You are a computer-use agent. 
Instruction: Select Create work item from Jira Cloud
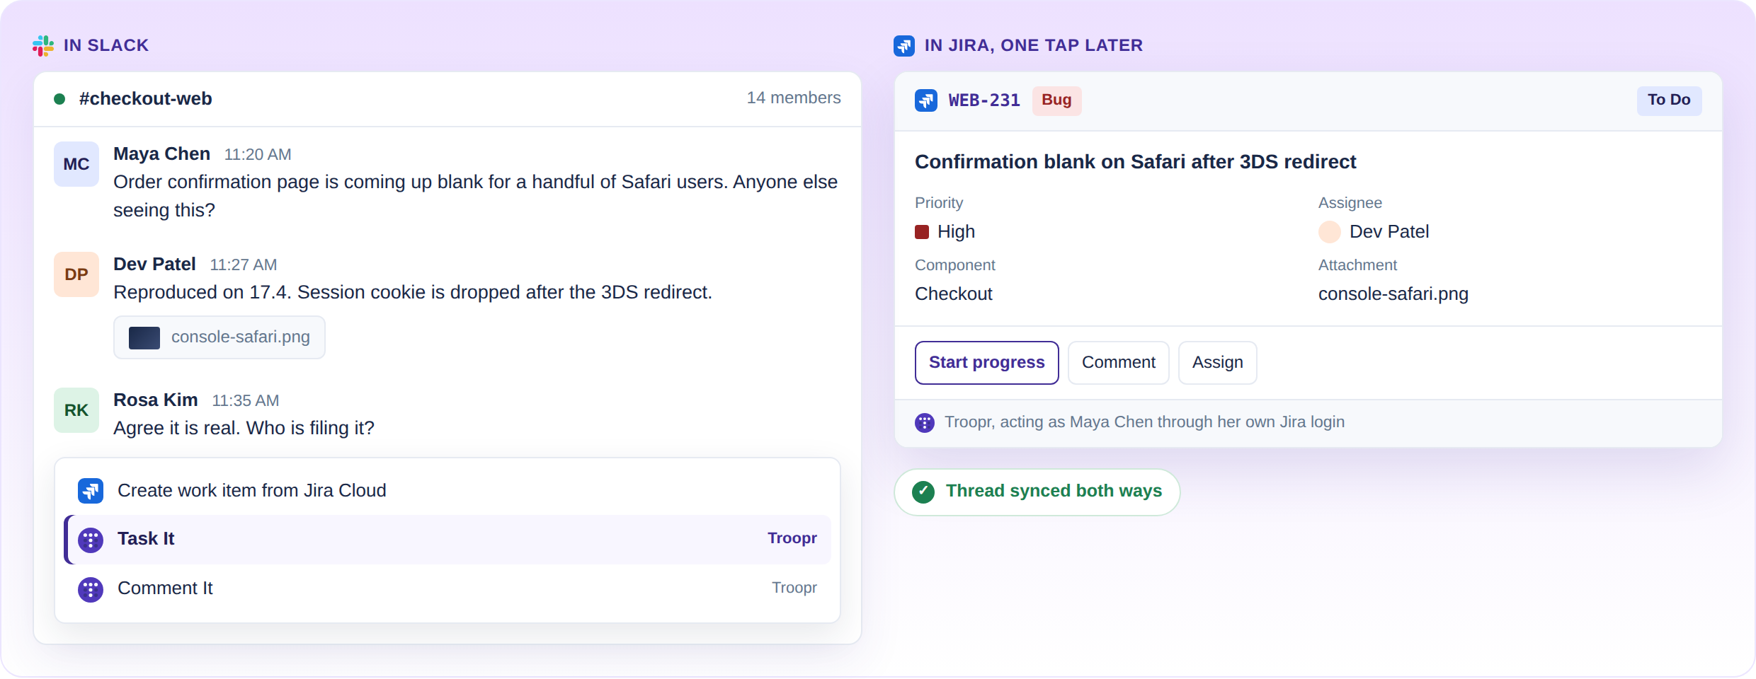447,491
